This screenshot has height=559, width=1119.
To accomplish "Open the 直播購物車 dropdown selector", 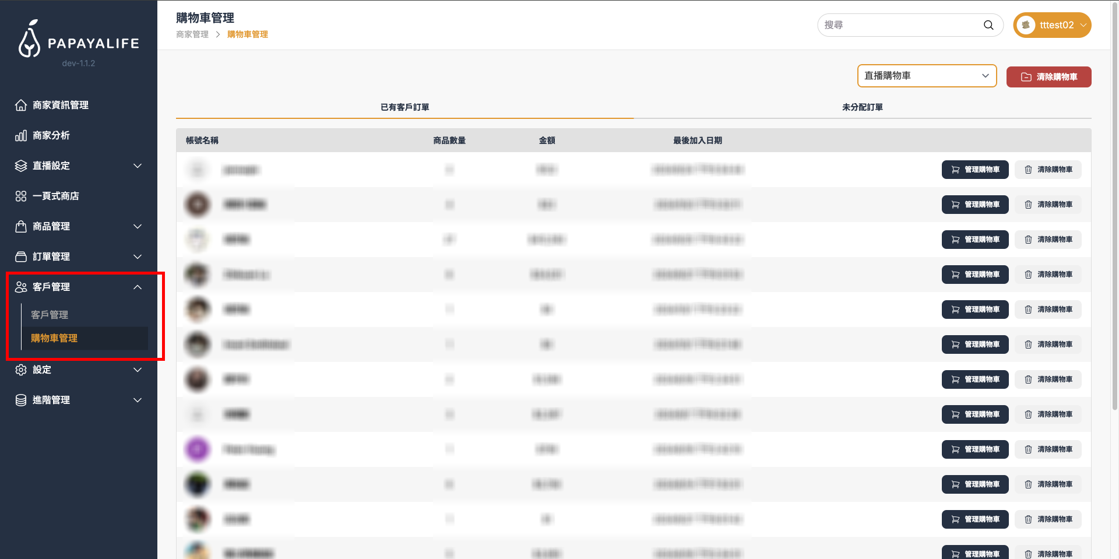I will pos(927,76).
